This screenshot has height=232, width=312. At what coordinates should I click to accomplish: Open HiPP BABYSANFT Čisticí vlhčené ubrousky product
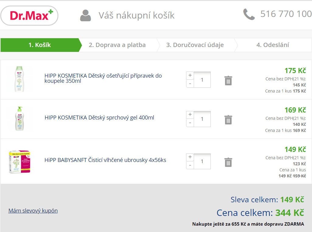click(105, 160)
